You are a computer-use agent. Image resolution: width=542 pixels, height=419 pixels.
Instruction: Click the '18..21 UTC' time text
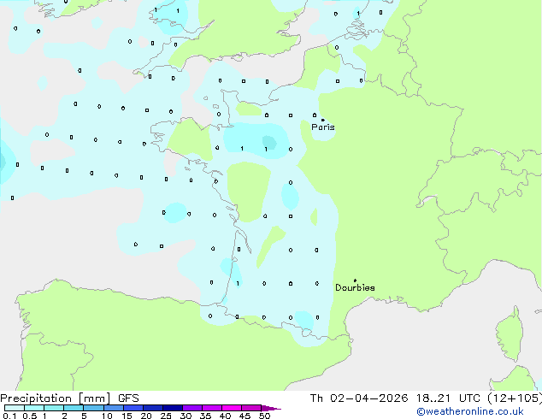448,398
